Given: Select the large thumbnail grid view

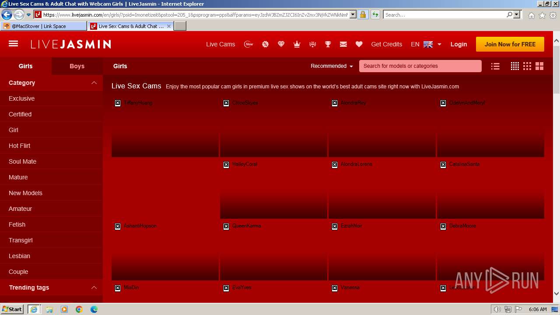Looking at the screenshot, I should pos(539,66).
